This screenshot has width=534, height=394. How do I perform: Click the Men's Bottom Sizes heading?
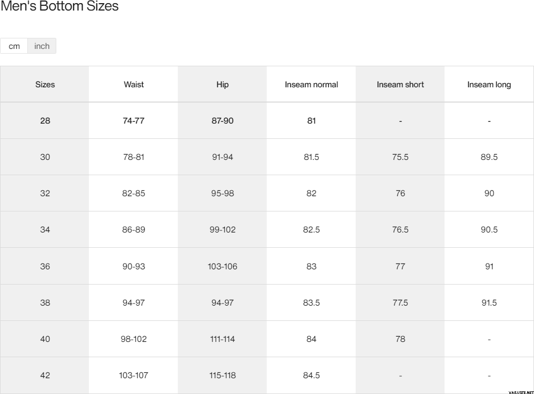[x=59, y=7]
